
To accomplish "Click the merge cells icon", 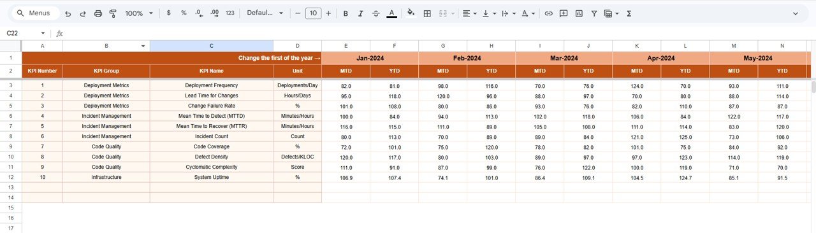I will pyautogui.click(x=443, y=13).
